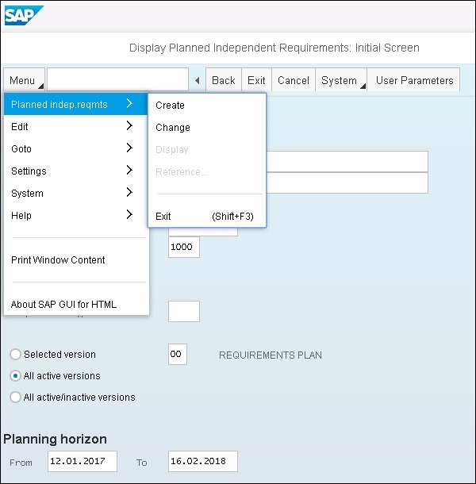The width and height of the screenshot is (476, 484).
Task: Select 'All active/inactive versions' radio button
Action: (x=15, y=398)
